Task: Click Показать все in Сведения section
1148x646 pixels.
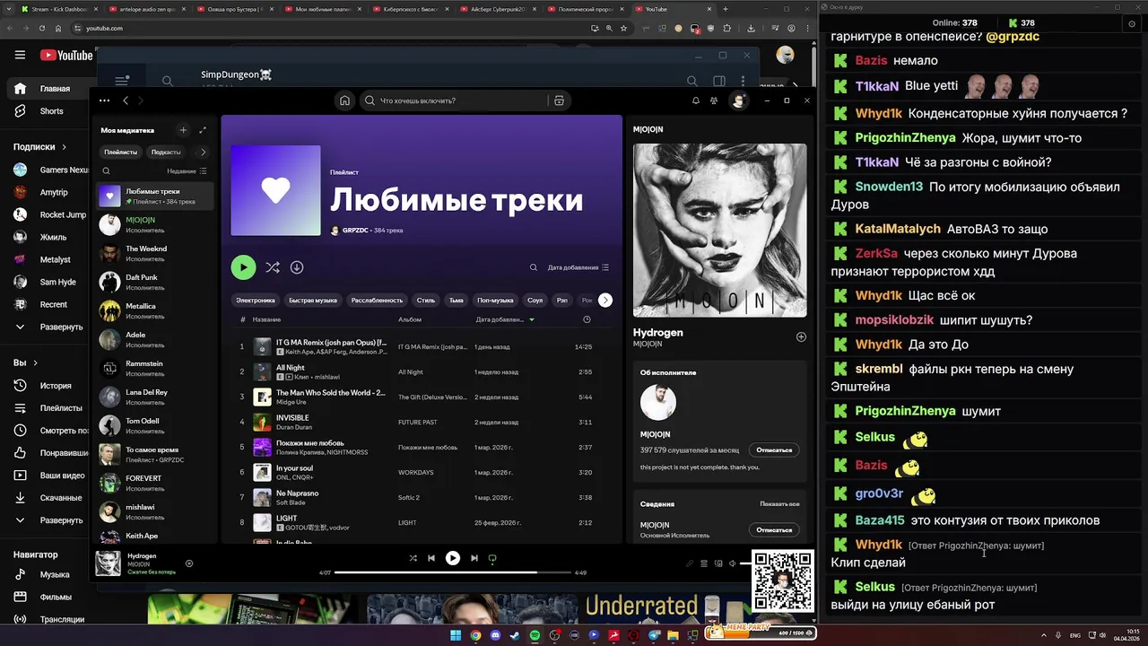Action: [x=779, y=504]
